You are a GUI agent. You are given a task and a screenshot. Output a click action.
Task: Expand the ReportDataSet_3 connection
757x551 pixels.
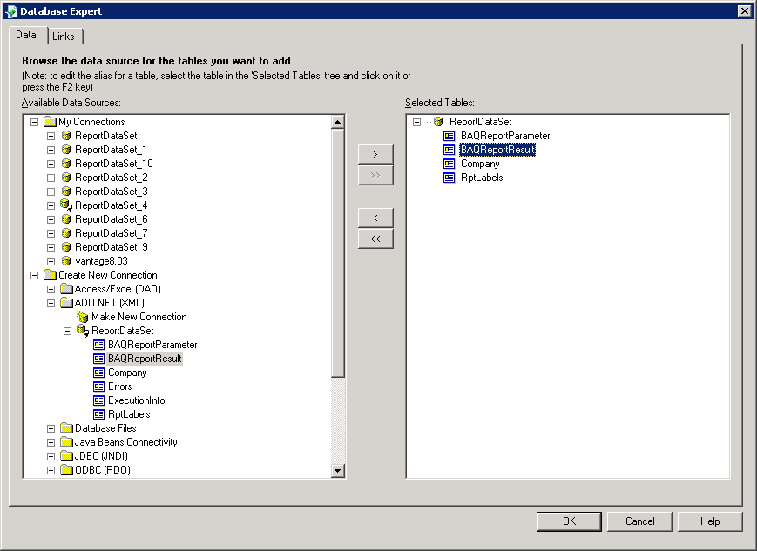pos(51,192)
